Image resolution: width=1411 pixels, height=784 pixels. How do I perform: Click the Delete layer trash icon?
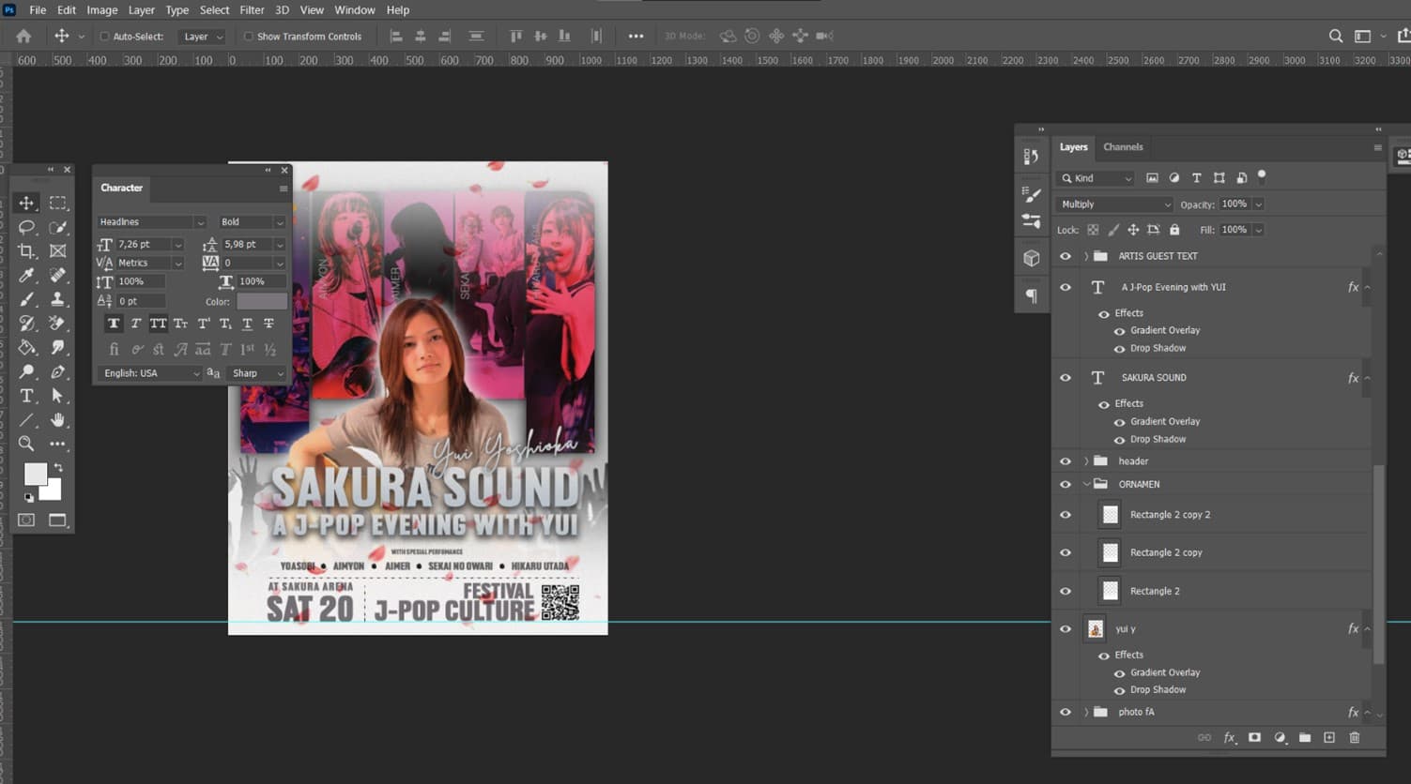tap(1355, 737)
